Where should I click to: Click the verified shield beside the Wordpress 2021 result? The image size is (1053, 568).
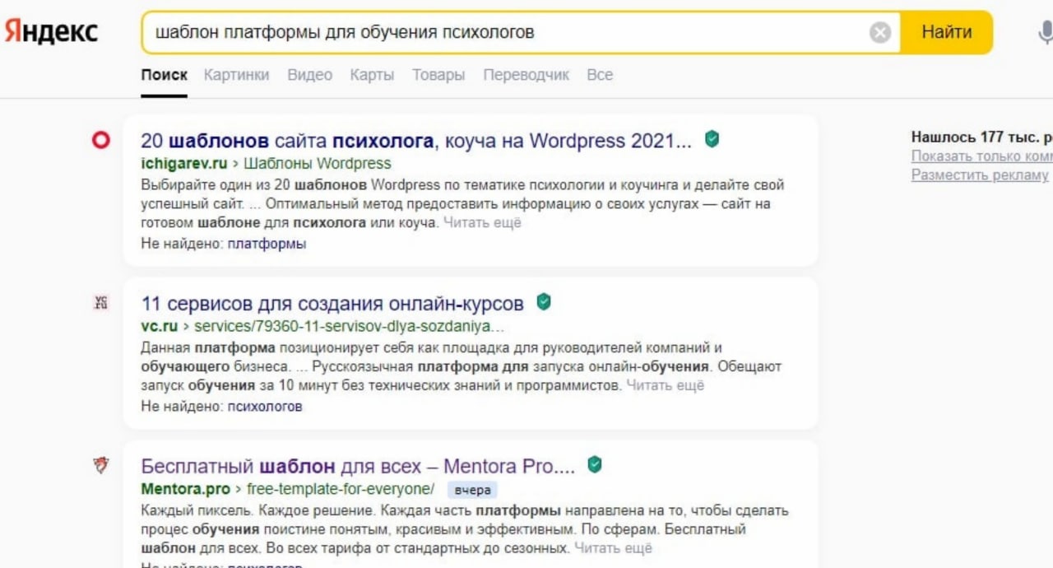coord(712,140)
